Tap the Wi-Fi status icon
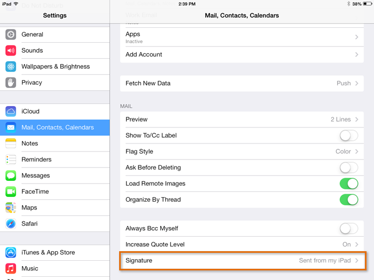The width and height of the screenshot is (374, 280). pos(16,4)
